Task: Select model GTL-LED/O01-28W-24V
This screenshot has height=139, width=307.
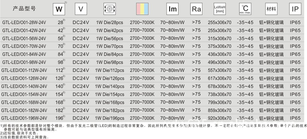Action: [x=24, y=22]
